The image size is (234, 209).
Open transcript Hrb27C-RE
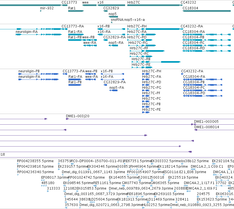pos(141,65)
